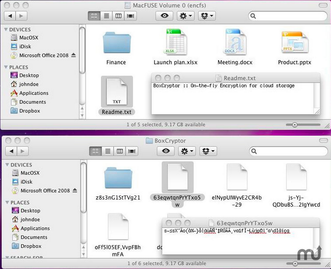Image resolution: width=331 pixels, height=269 pixels.
Task: Collapse DEVICES section in MacFUSE window
Action: [6, 29]
